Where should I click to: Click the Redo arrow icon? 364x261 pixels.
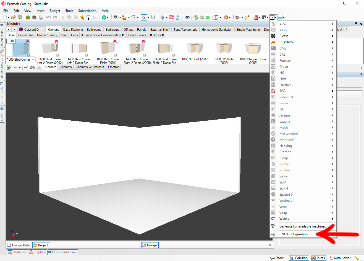(x=55, y=17)
